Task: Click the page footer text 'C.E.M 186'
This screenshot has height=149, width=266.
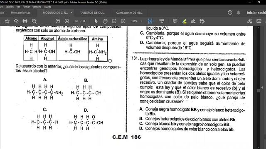Action: tap(126, 137)
